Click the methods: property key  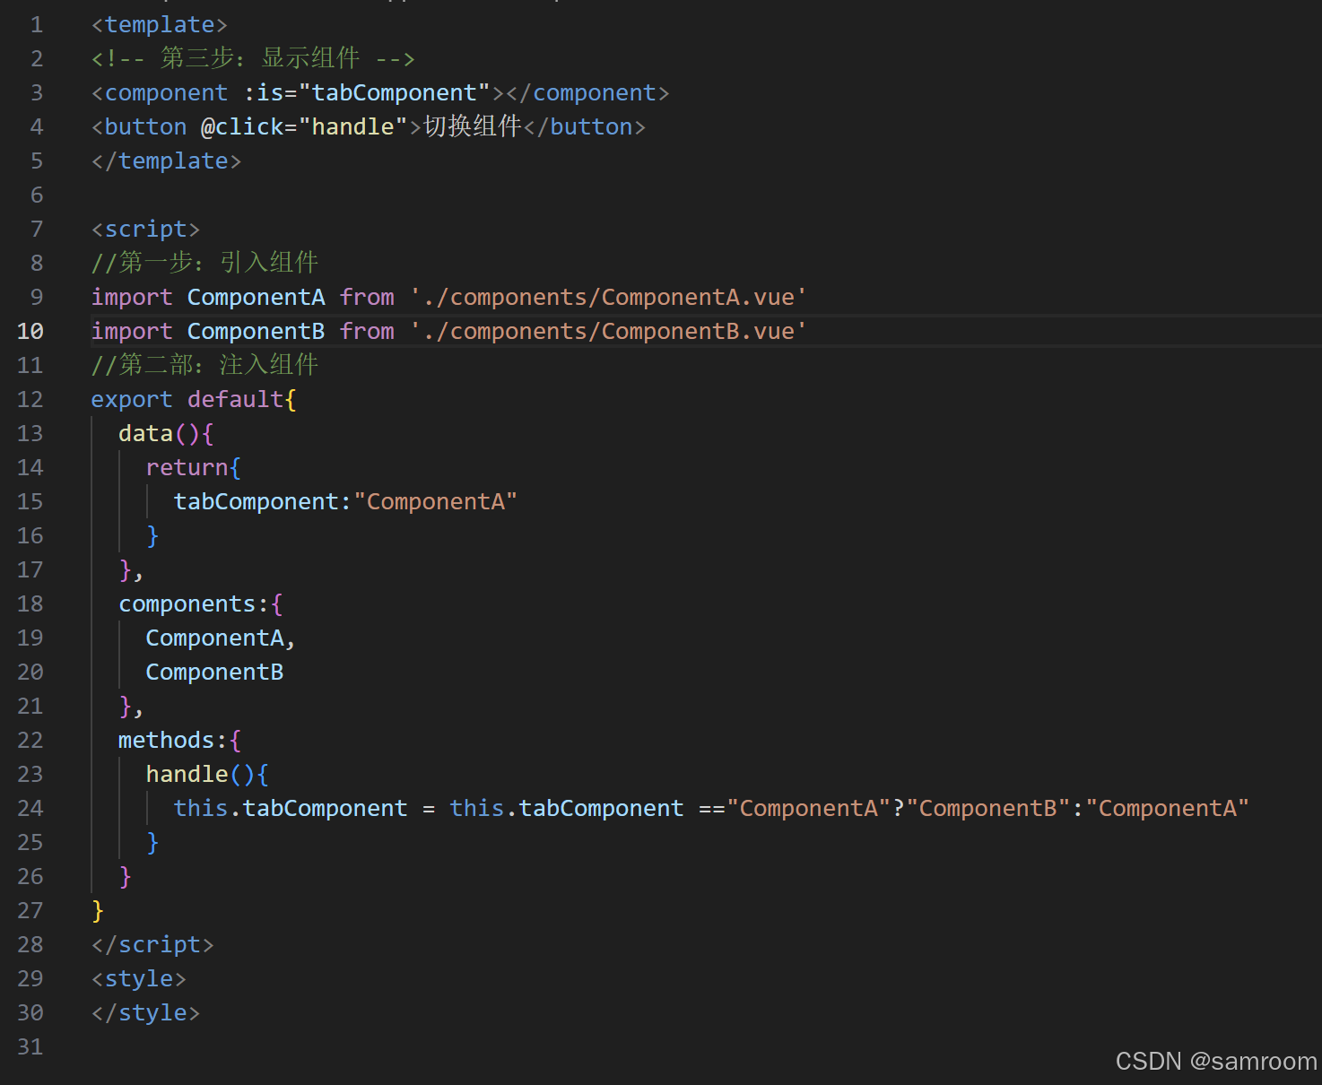coord(166,741)
